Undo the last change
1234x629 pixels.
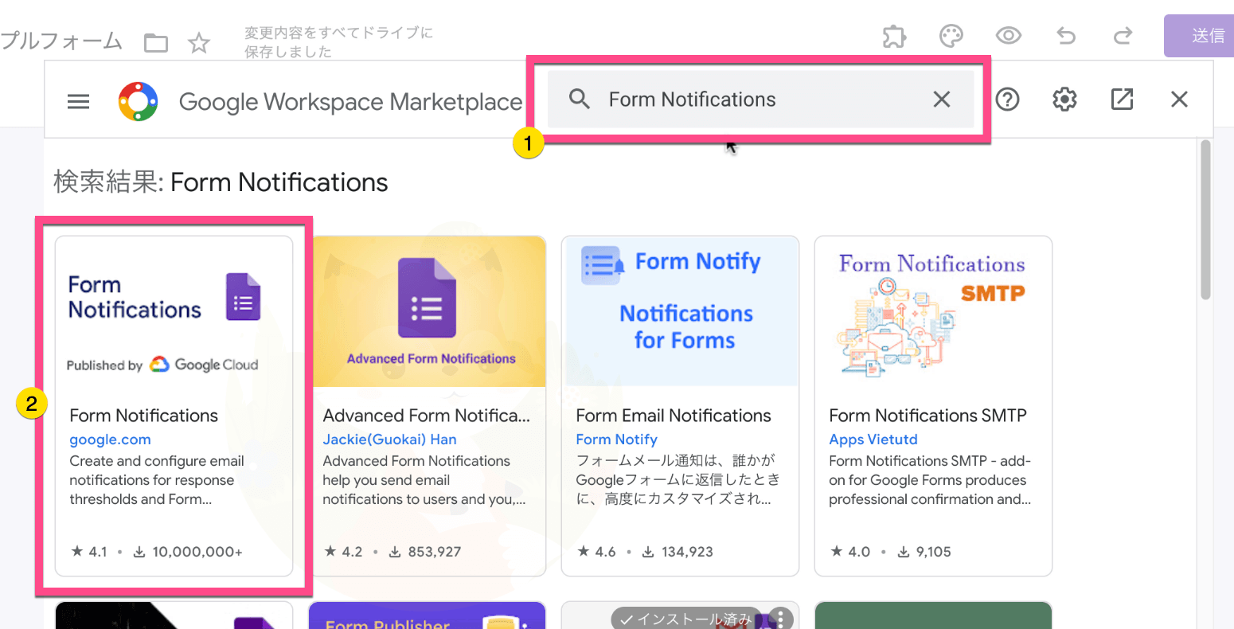[1066, 36]
